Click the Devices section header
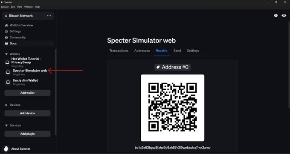 click(15, 105)
